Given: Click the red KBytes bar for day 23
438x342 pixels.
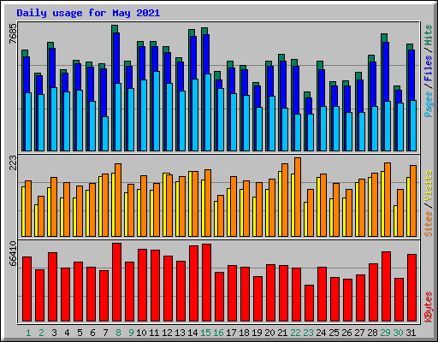Looking at the screenshot, I should click(309, 303).
